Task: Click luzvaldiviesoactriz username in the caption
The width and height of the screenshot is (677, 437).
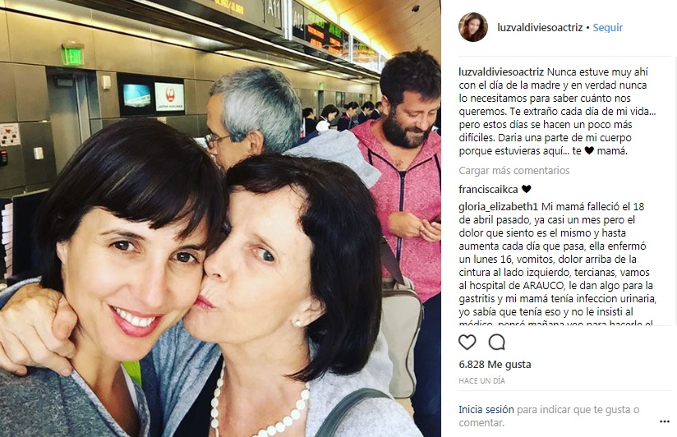Action: pyautogui.click(x=501, y=71)
